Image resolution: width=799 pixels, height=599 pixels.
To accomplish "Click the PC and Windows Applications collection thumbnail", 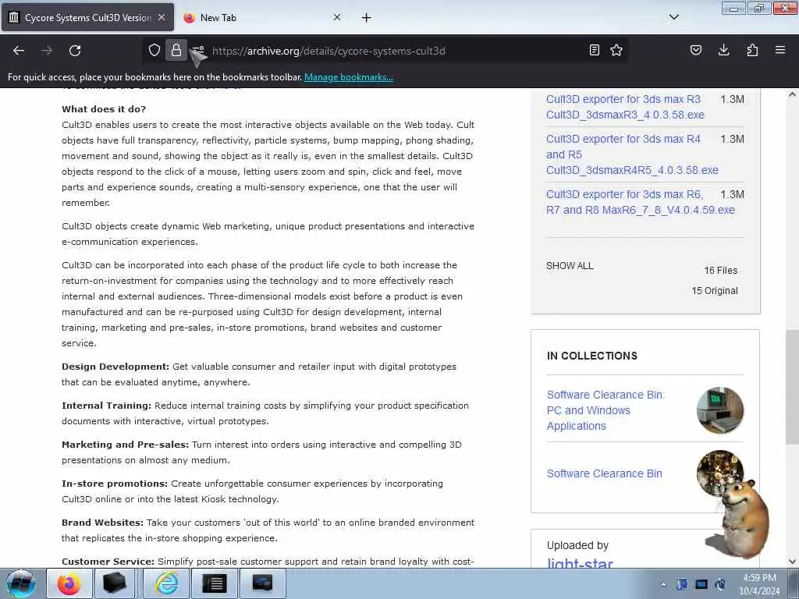I will click(719, 410).
